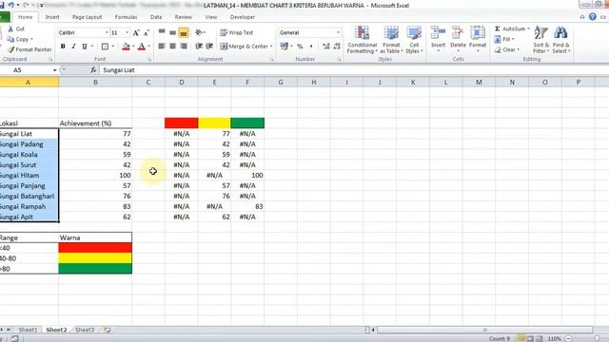609x342 pixels.
Task: Open Format as Table gallery
Action: [391, 40]
